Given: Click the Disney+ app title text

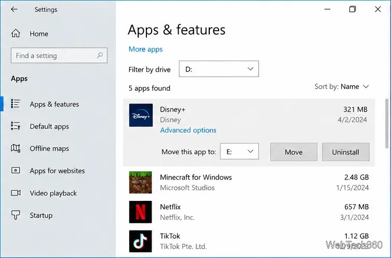Looking at the screenshot, I should tap(173, 110).
